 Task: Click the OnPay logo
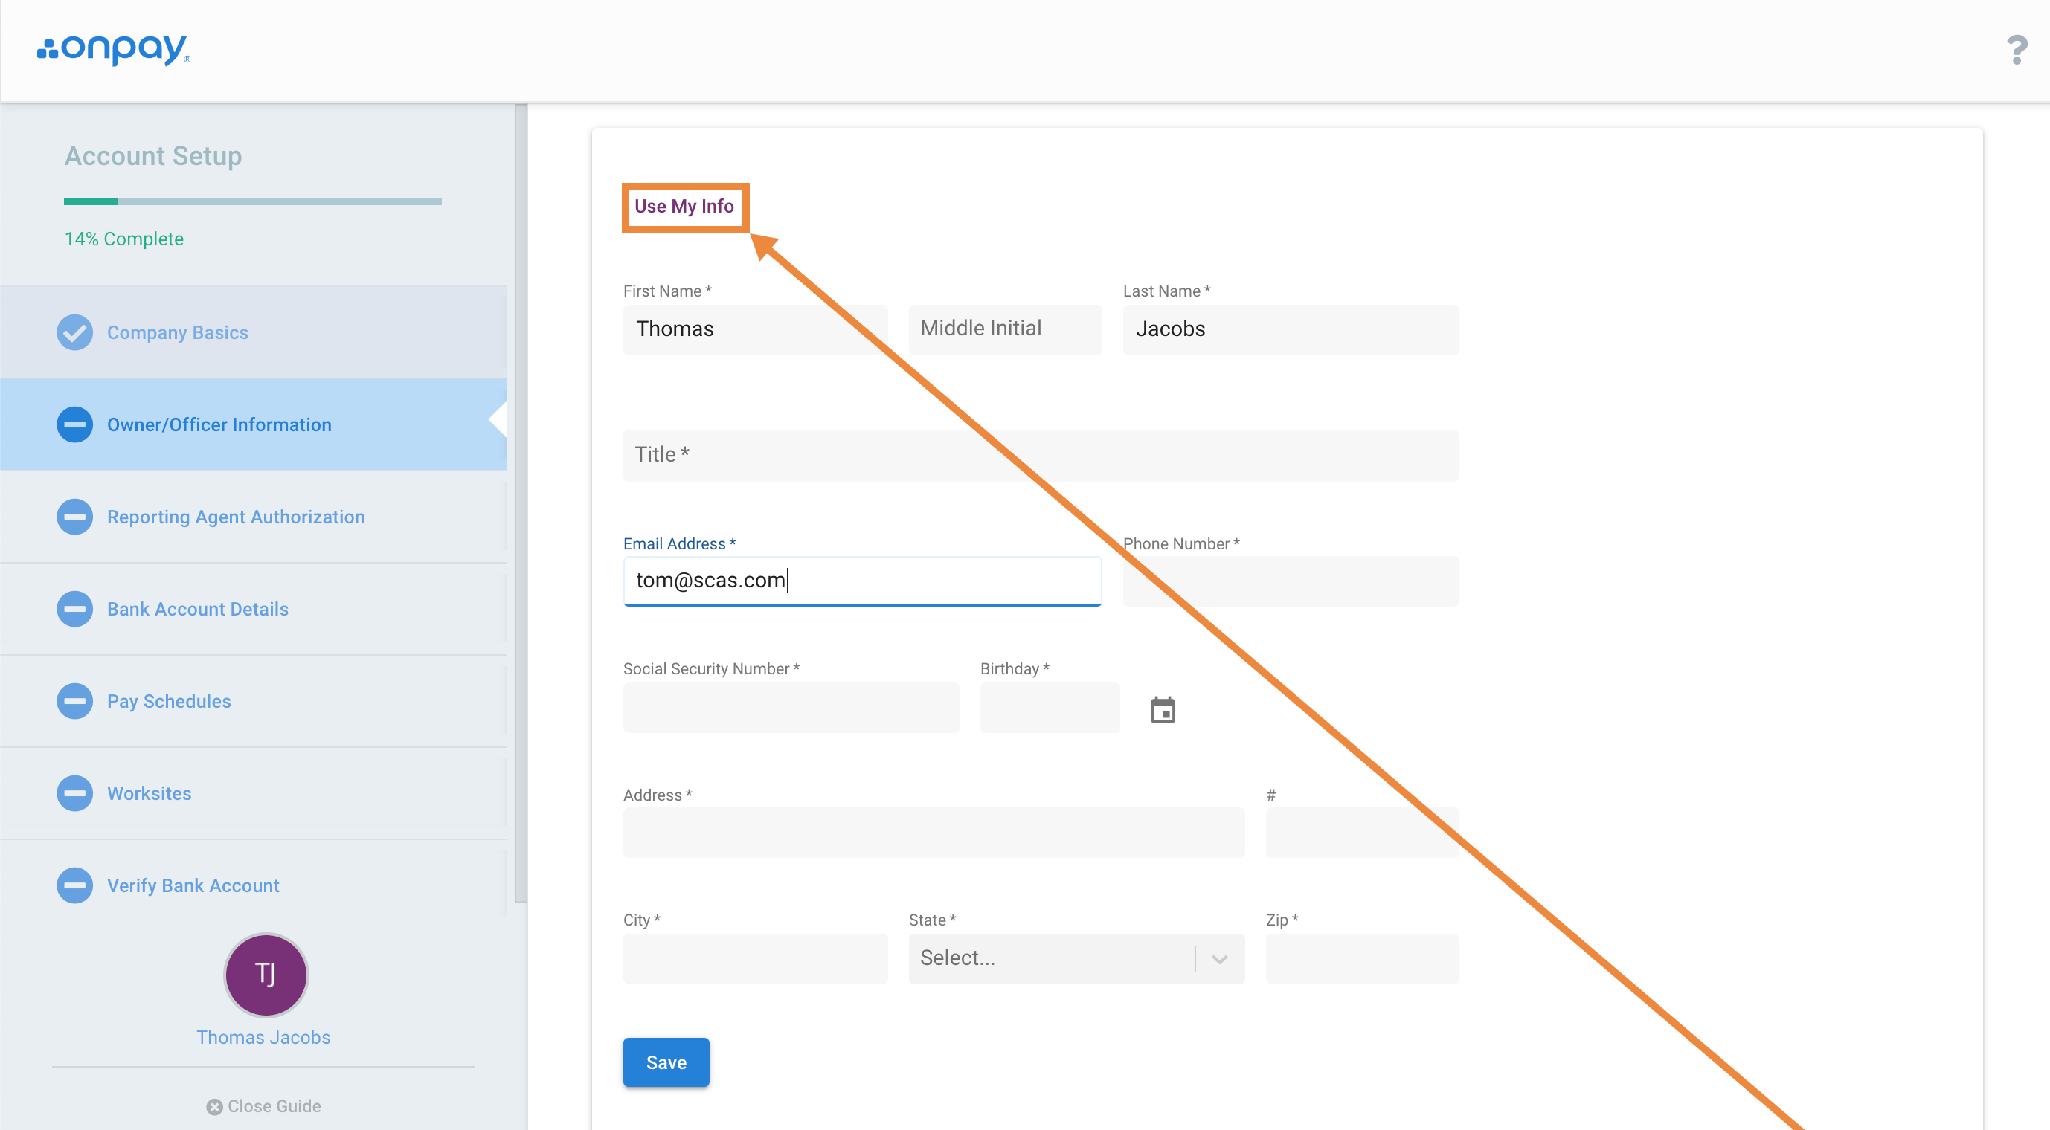pos(114,49)
